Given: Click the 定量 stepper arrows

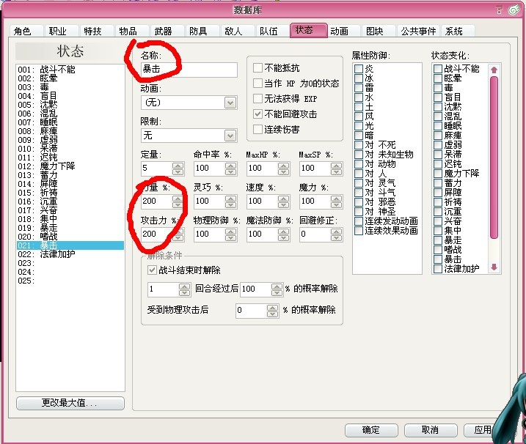Looking at the screenshot, I should coord(178,169).
